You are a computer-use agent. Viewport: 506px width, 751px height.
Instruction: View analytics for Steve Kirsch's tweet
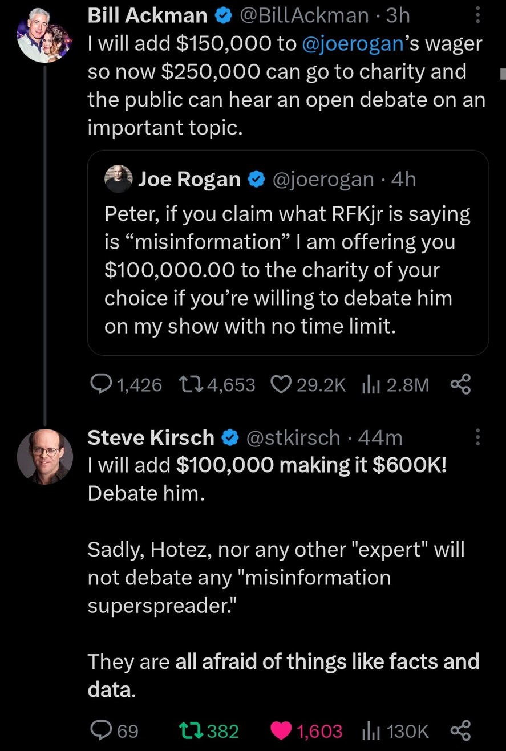(x=371, y=731)
